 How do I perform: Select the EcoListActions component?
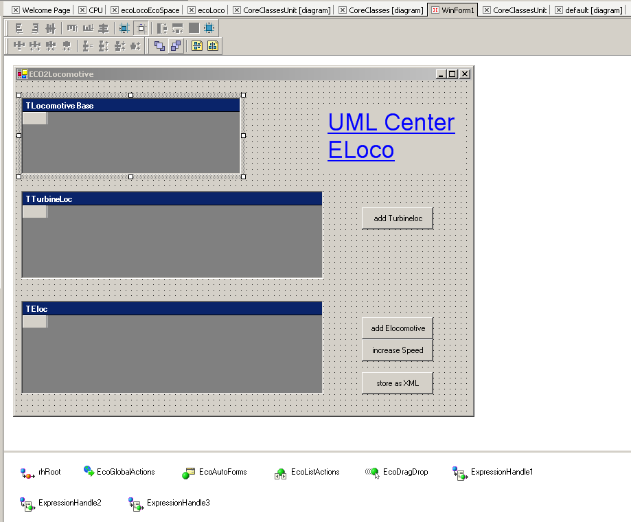point(281,473)
